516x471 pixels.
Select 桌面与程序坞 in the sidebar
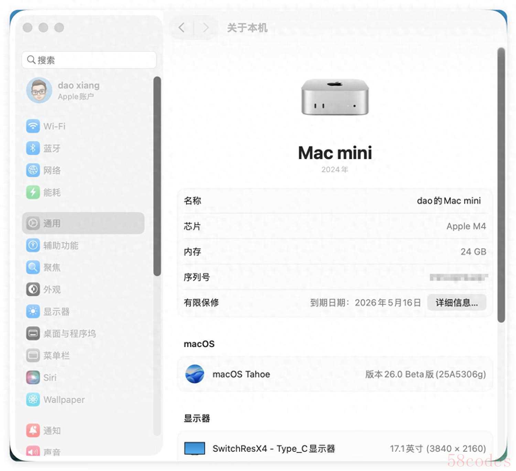[x=69, y=334]
